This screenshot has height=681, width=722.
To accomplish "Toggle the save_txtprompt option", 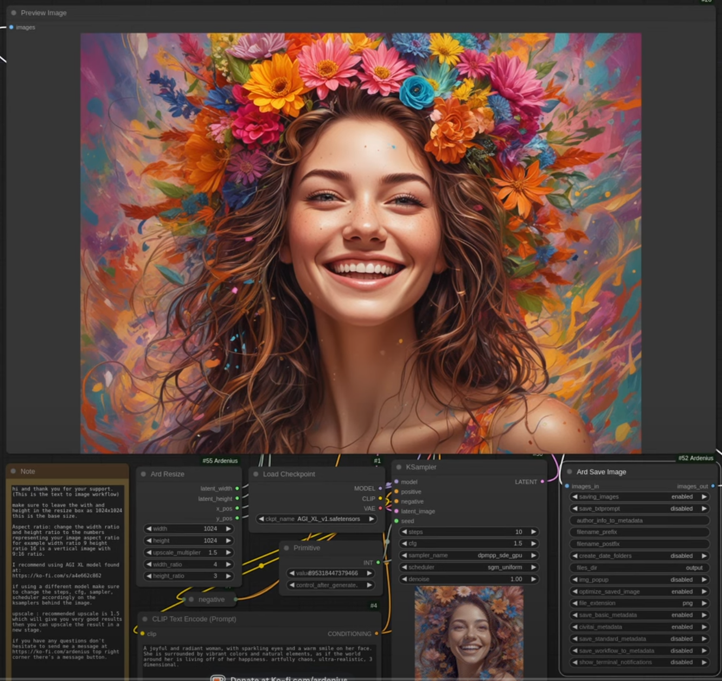I will pyautogui.click(x=640, y=508).
